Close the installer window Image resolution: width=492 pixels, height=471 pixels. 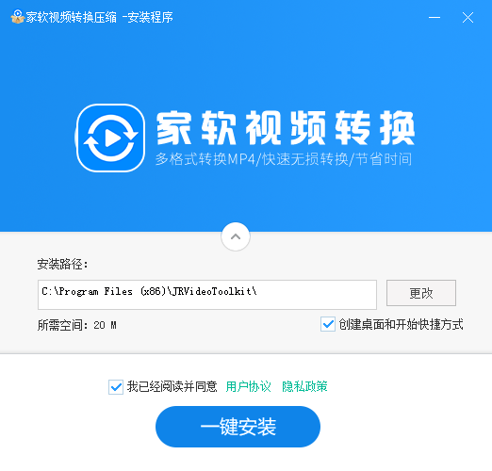[467, 17]
